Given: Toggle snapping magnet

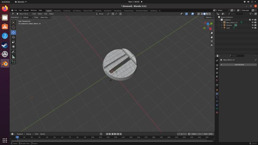Looking at the screenshot, I should [113, 14].
